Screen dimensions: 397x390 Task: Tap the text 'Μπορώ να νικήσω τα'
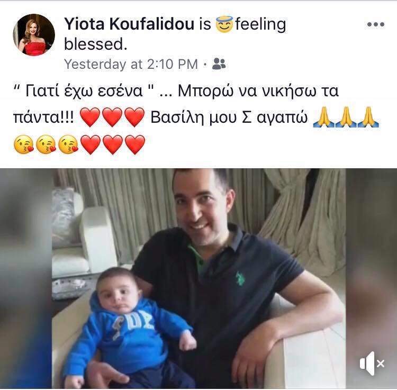click(258, 91)
